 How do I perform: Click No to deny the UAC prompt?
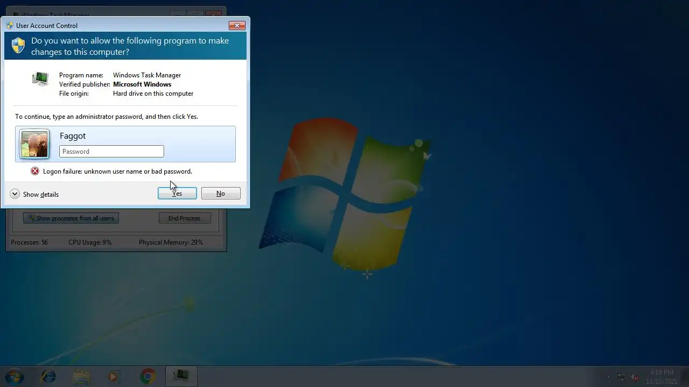point(221,193)
